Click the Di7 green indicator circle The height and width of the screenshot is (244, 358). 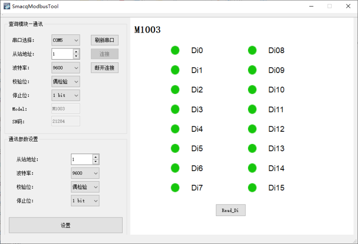[x=175, y=188]
